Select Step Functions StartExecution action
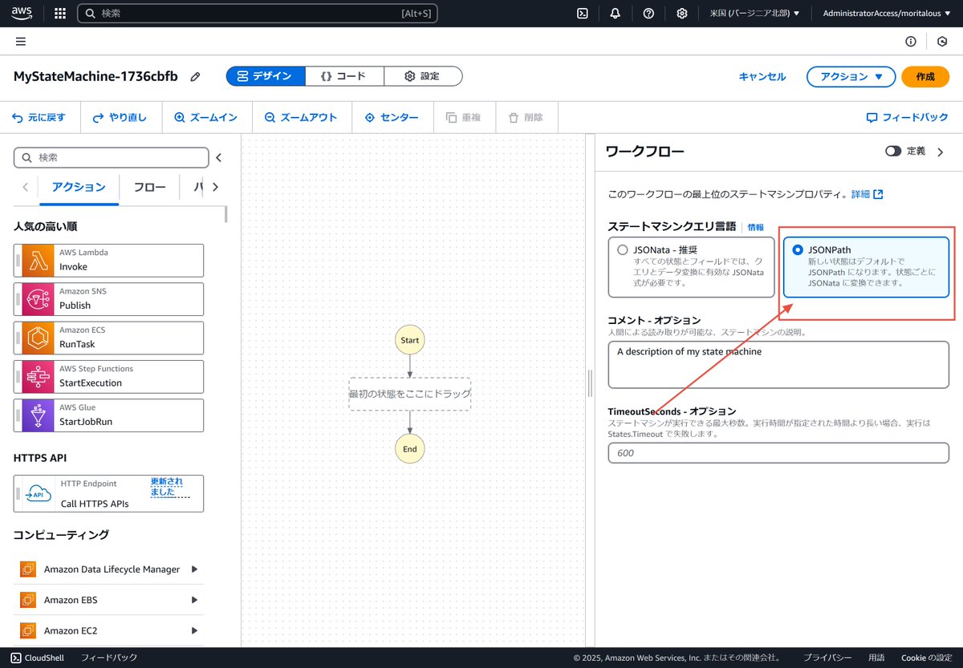 point(108,376)
